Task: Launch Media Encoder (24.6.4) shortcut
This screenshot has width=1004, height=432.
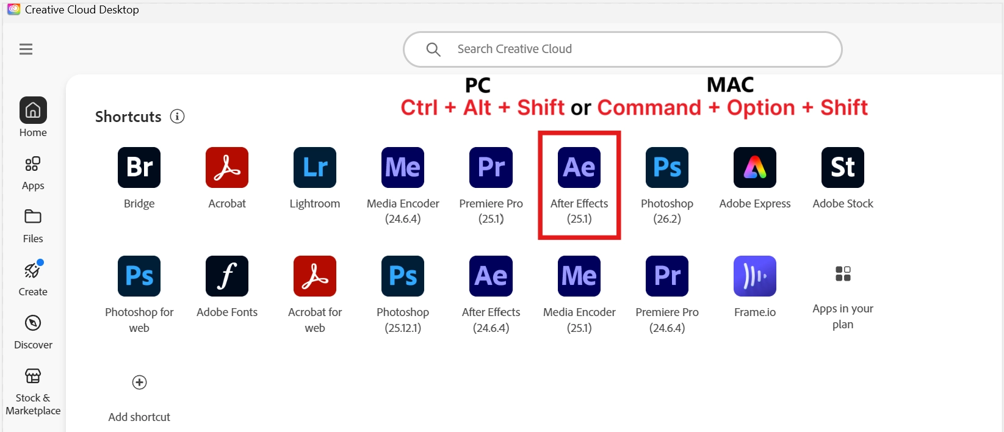Action: point(403,168)
